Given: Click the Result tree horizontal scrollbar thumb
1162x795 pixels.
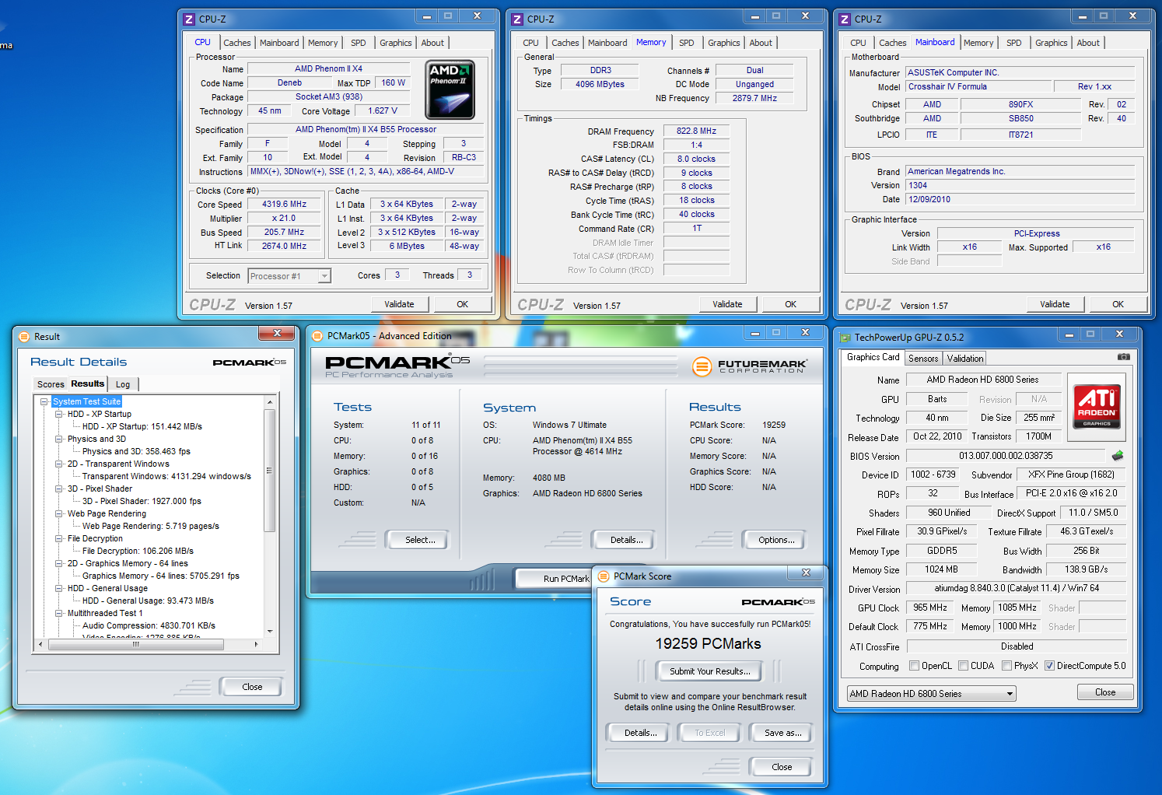Looking at the screenshot, I should [x=136, y=645].
